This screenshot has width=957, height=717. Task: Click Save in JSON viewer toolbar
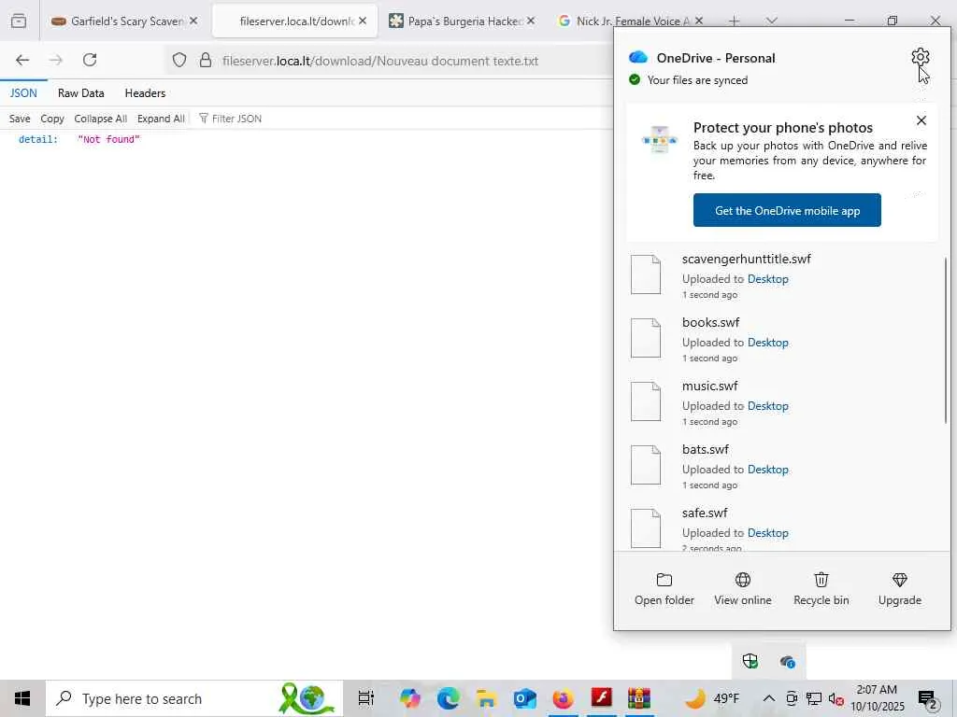click(x=20, y=119)
